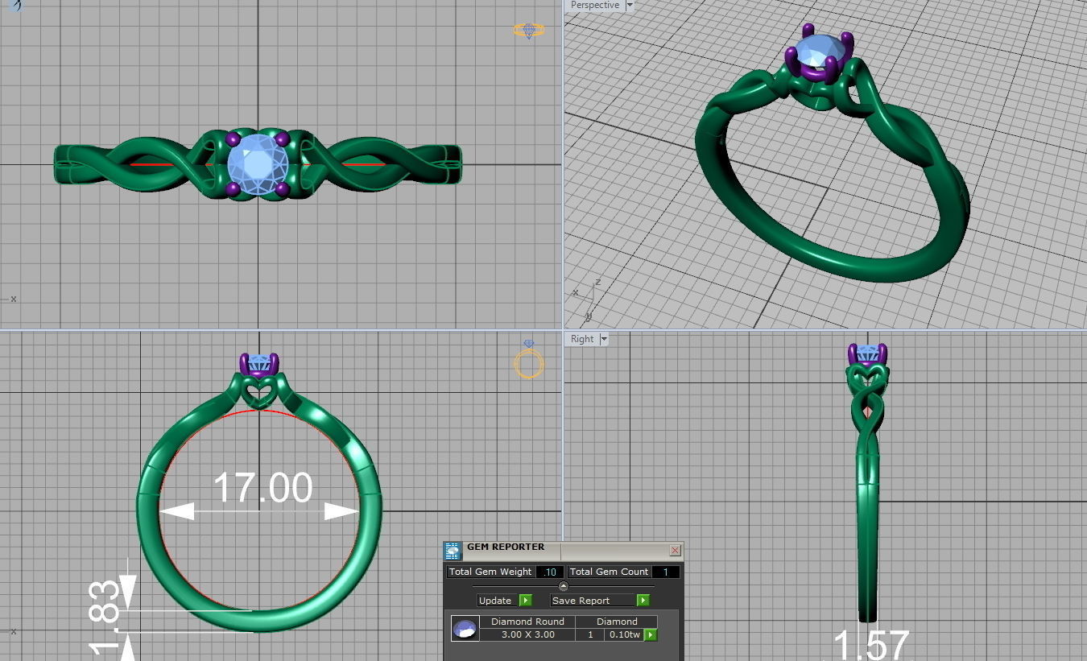Close the Gem Reporter panel
Screen dimensions: 1087x661
point(675,551)
